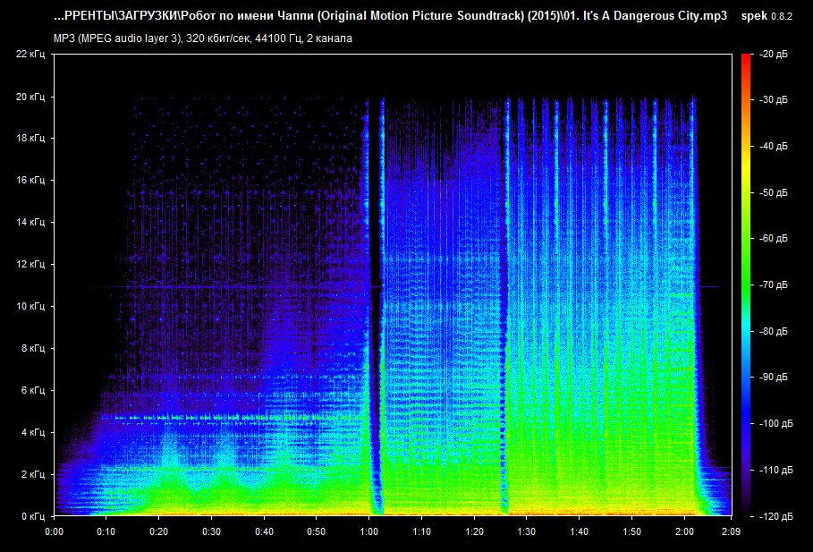Click the file path title at top

(390, 17)
